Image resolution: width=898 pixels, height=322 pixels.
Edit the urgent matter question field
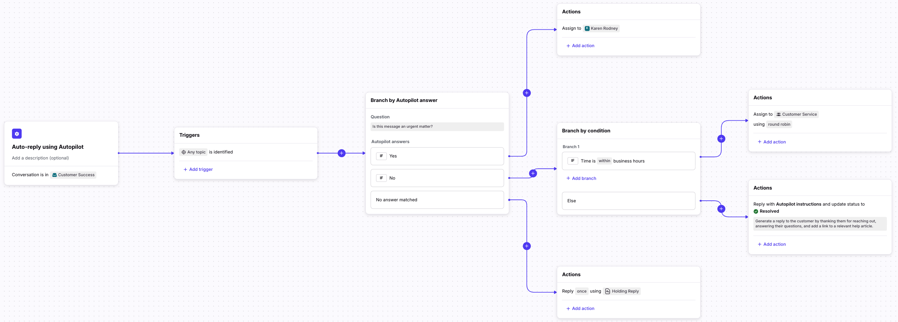[x=437, y=127]
